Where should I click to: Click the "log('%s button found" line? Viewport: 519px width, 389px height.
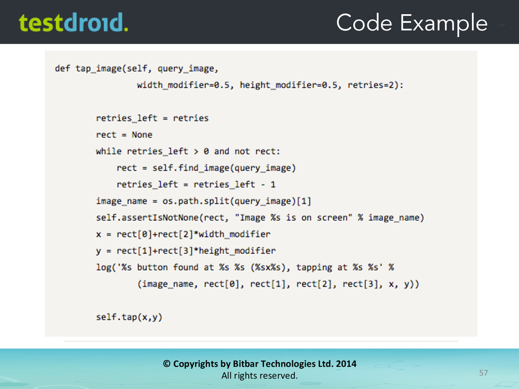point(245,267)
